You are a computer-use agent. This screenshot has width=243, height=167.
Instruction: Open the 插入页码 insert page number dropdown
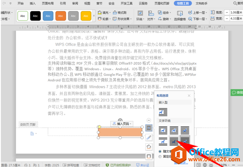click(x=122, y=124)
